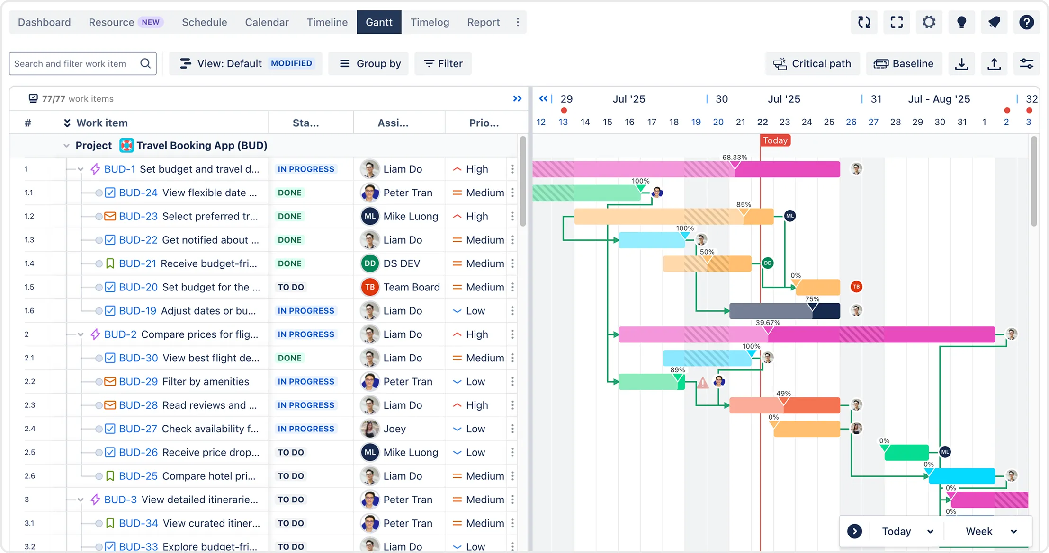Switch to the Report tab

(x=483, y=22)
